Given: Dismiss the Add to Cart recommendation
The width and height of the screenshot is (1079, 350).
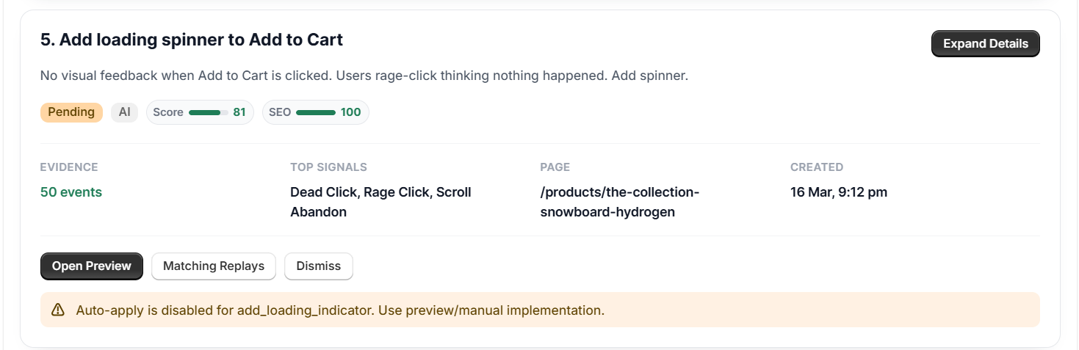Looking at the screenshot, I should (318, 266).
